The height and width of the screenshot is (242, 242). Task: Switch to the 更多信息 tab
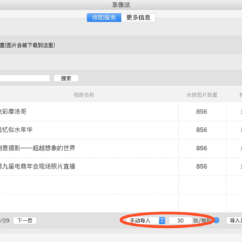[x=138, y=17]
